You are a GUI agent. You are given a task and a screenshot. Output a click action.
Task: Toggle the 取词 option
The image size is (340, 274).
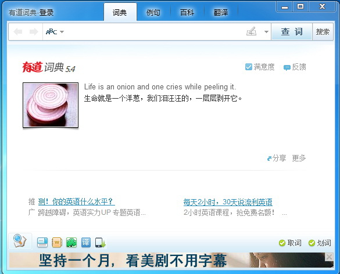pos(290,243)
